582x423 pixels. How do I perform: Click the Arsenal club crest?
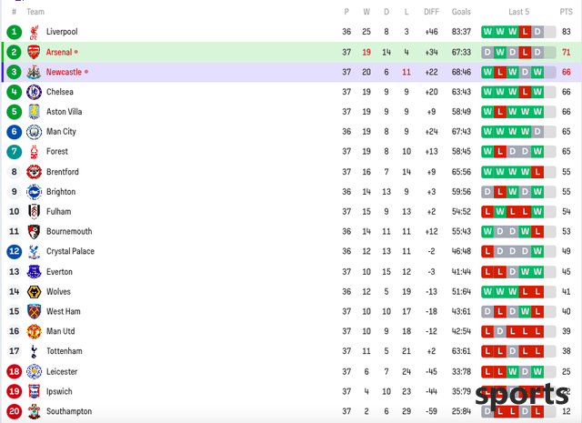pyautogui.click(x=34, y=52)
